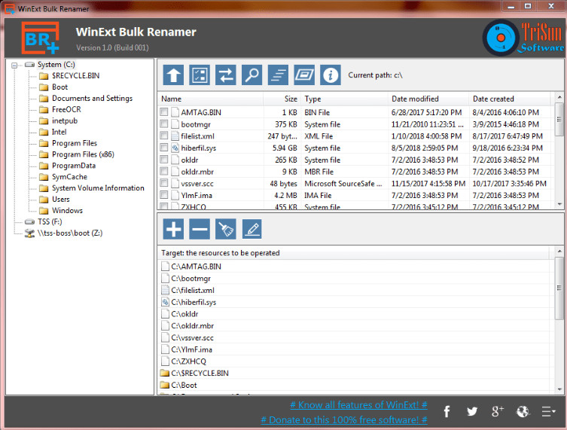The image size is (567, 430).
Task: Select the Windows folder in tree
Action: pos(67,210)
